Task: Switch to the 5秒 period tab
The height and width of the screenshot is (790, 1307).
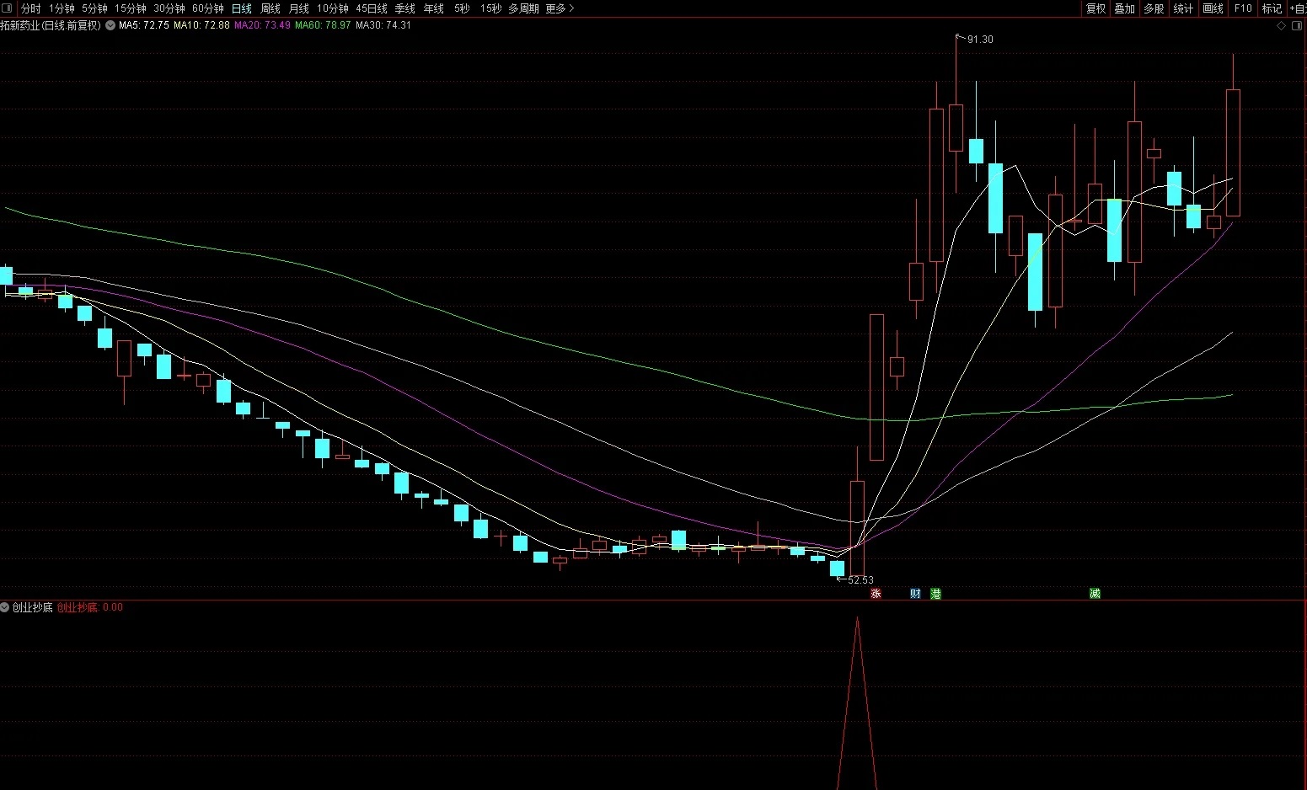Action: coord(462,8)
